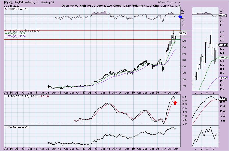
Task: Click the 16.21 PMO value tag
Action: click(x=223, y=99)
